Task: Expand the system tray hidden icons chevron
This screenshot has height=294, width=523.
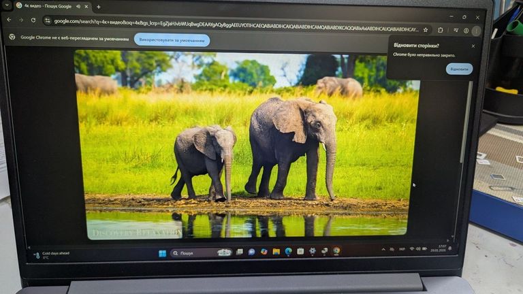Action: [x=383, y=250]
